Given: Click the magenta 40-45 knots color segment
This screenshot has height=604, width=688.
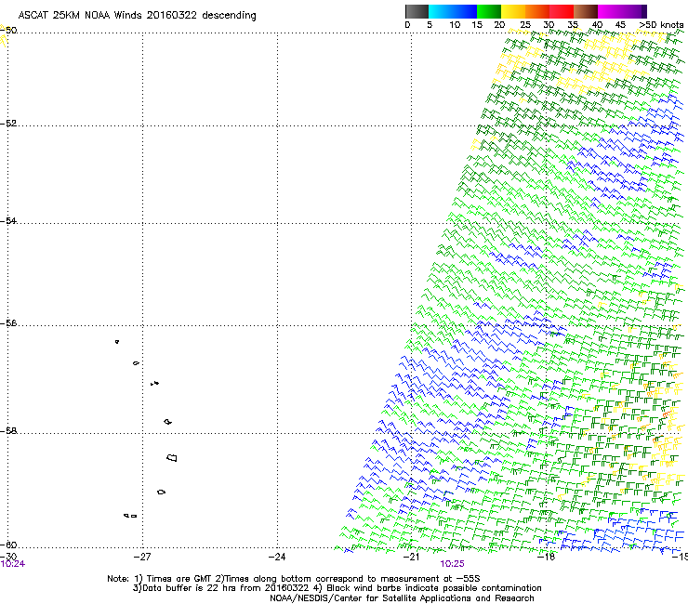Looking at the screenshot, I should click(610, 11).
